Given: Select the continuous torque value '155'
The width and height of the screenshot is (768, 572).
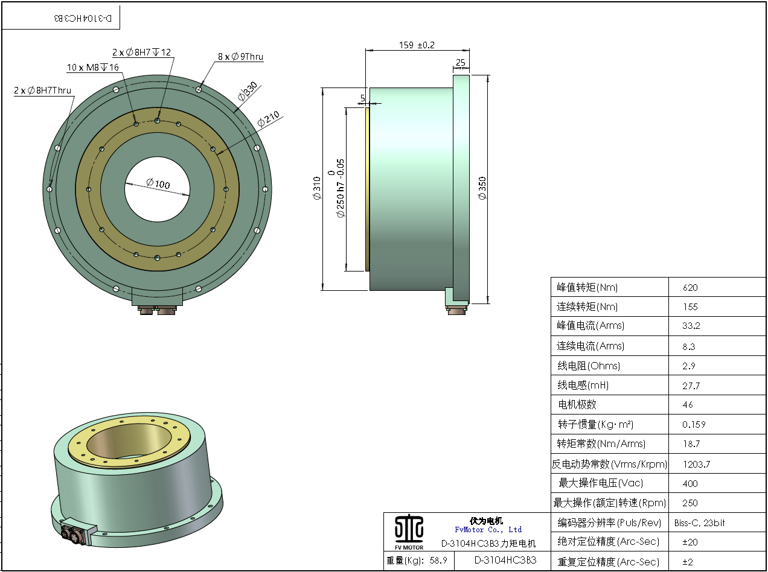Looking at the screenshot, I should [690, 307].
